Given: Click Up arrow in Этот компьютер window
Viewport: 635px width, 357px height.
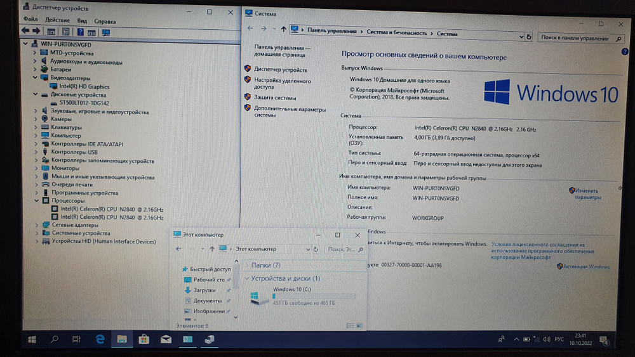Looking at the screenshot, I should (212, 249).
